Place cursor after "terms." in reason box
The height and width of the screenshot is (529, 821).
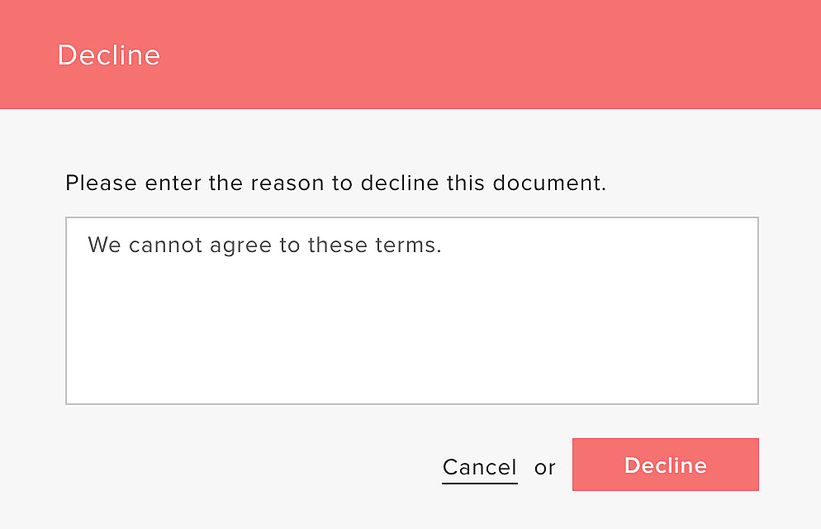(444, 245)
